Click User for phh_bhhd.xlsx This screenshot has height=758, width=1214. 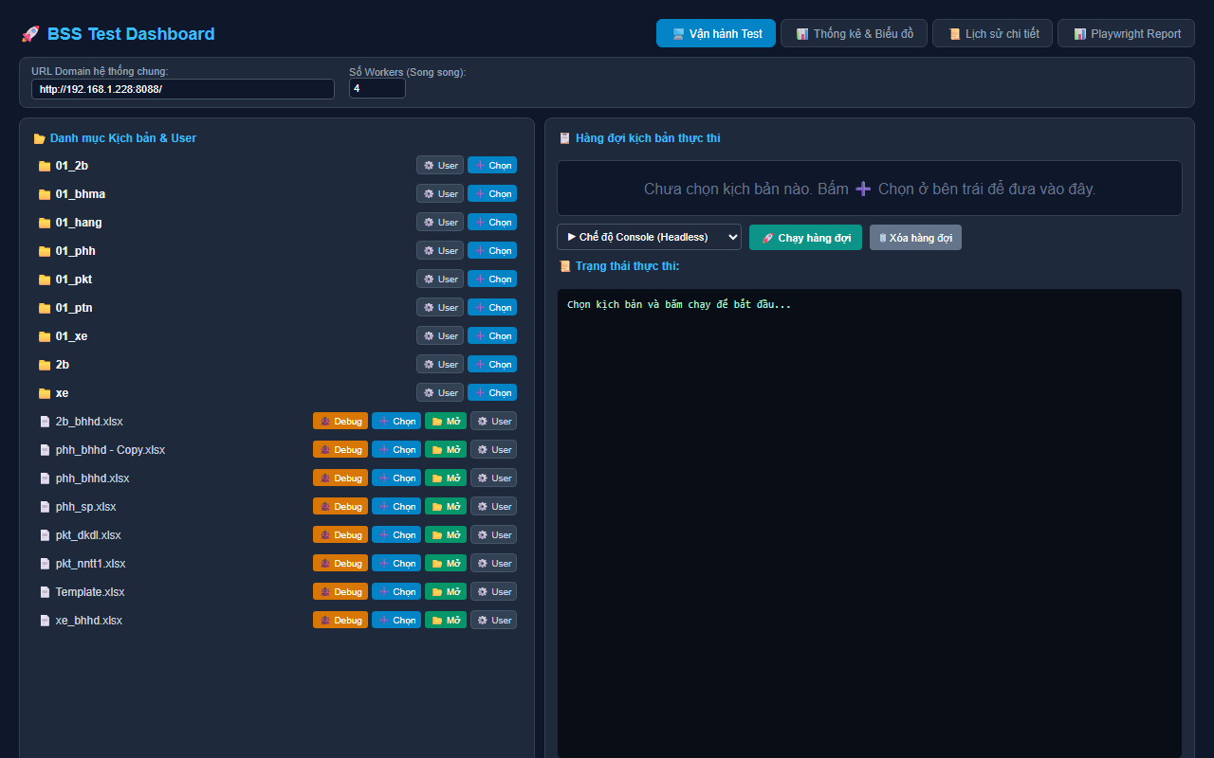[494, 478]
